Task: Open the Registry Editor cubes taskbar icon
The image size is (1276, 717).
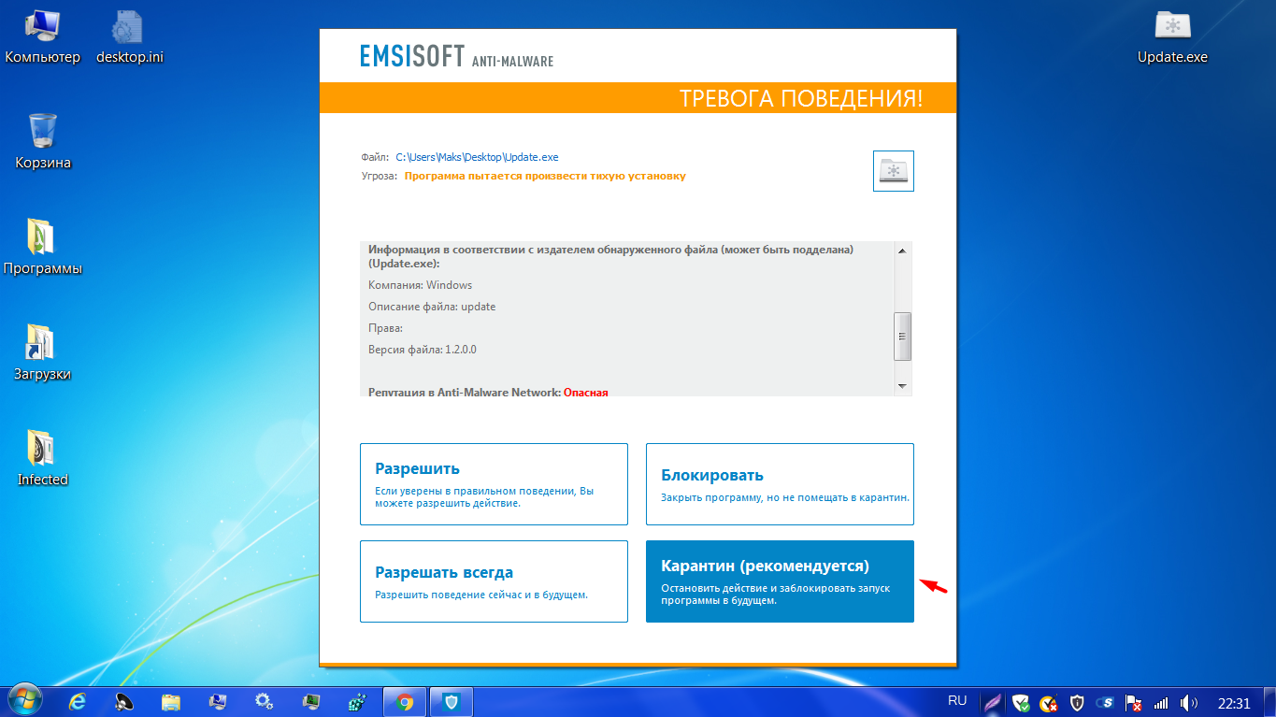Action: (358, 701)
